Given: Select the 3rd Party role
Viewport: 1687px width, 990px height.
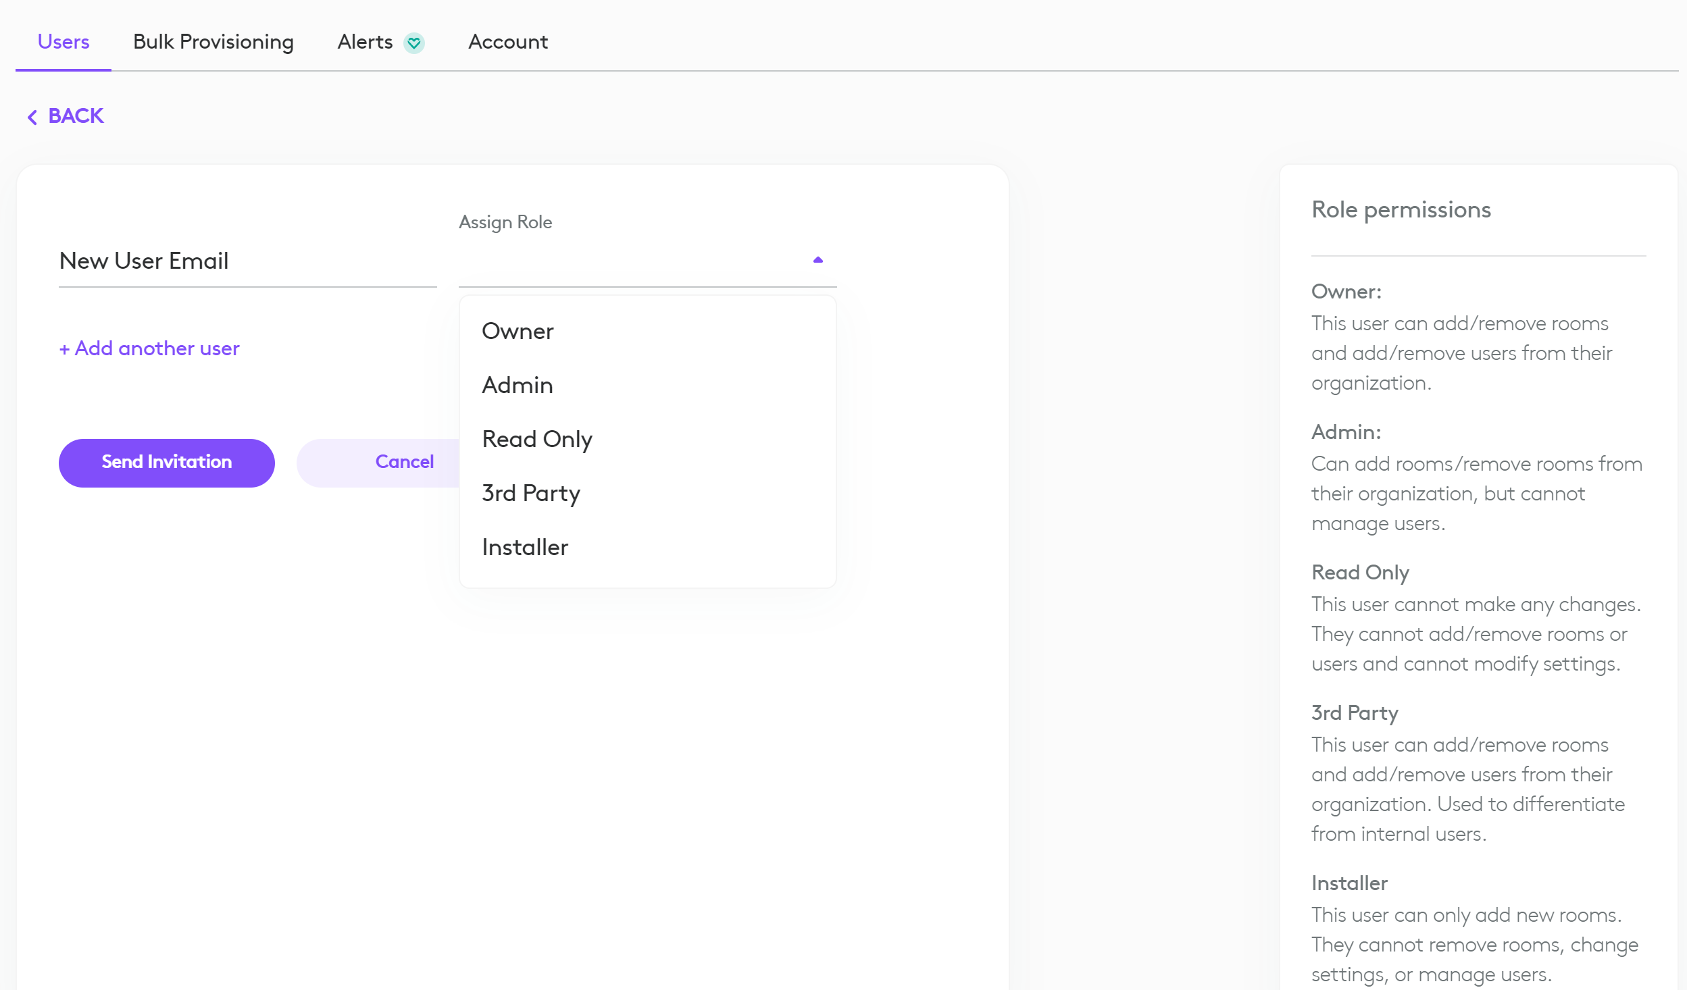Looking at the screenshot, I should click(531, 493).
